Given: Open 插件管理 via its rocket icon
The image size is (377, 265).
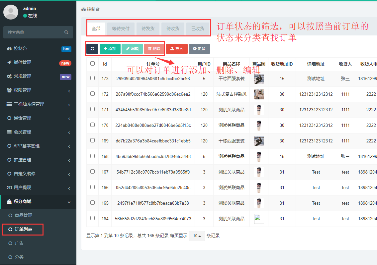Looking at the screenshot, I should (9, 63).
